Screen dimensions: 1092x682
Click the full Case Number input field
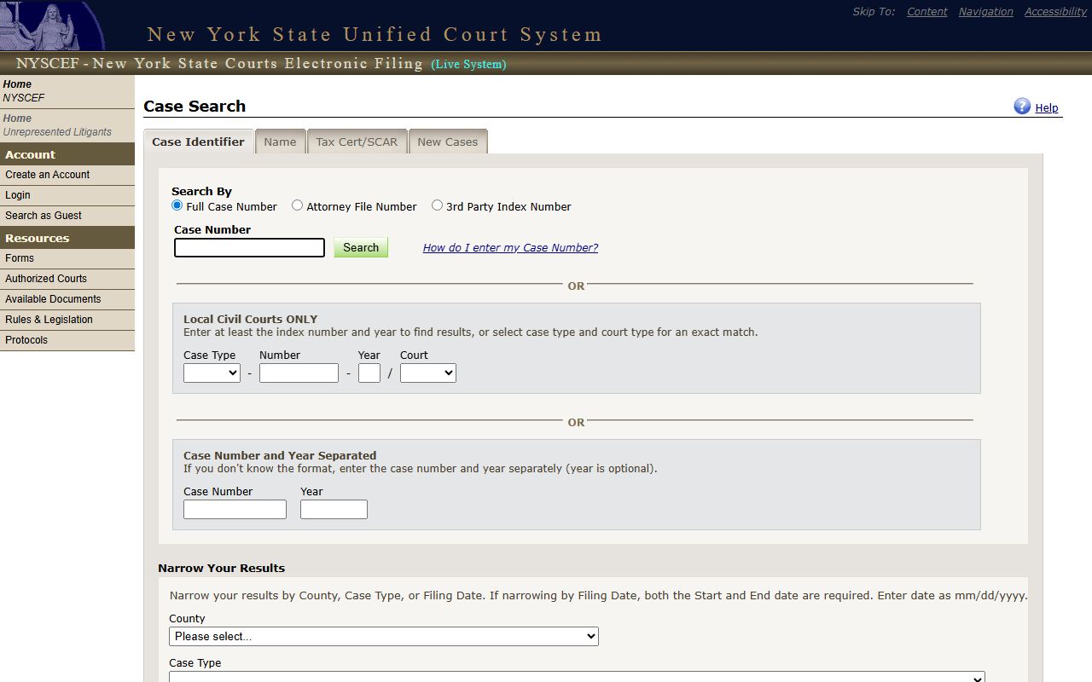pyautogui.click(x=249, y=247)
